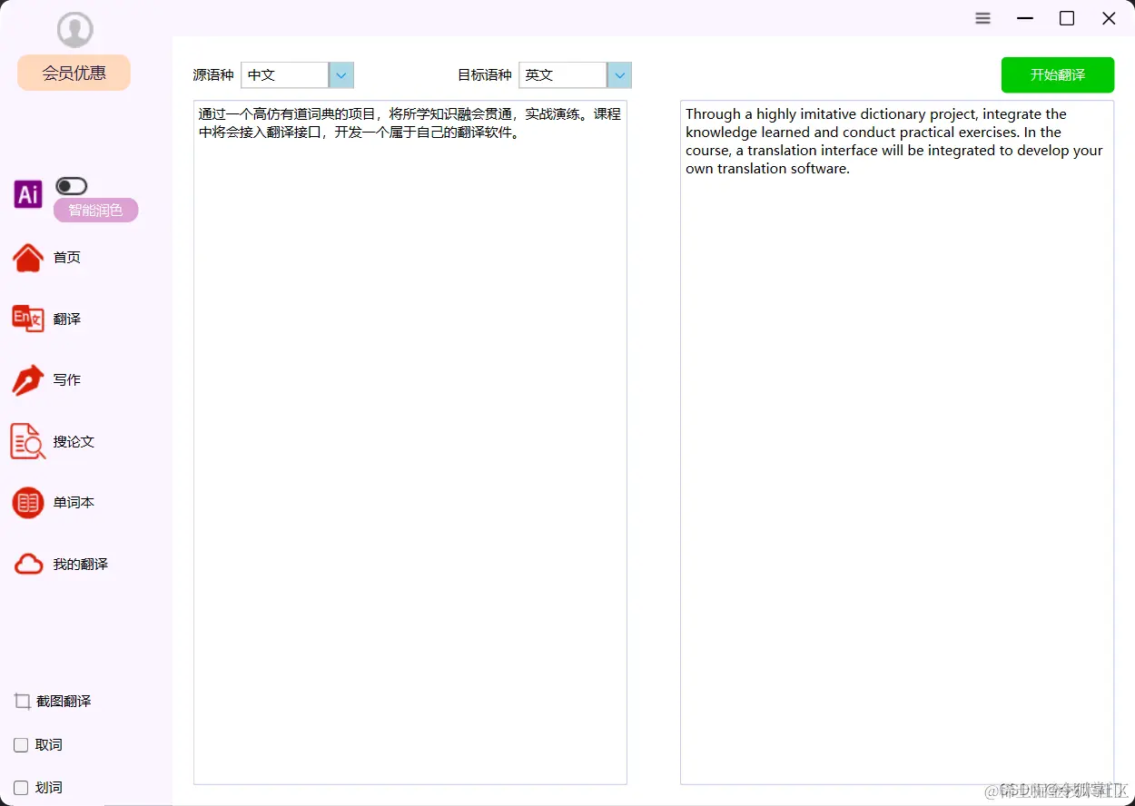This screenshot has width=1135, height=806.
Task: Click the 会员优惠 membership button
Action: (x=73, y=72)
